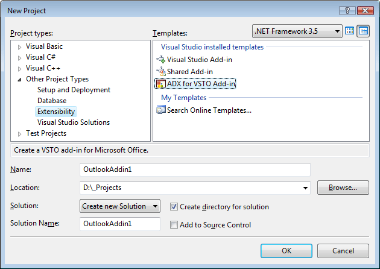The height and width of the screenshot is (269, 380).
Task: Select Extensibility project type
Action: pos(56,112)
